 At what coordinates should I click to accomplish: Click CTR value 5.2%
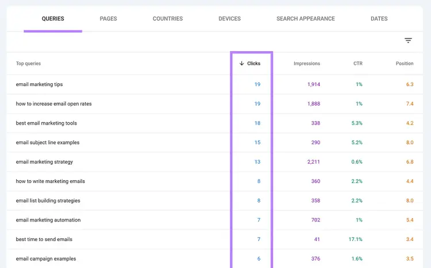[357, 142]
